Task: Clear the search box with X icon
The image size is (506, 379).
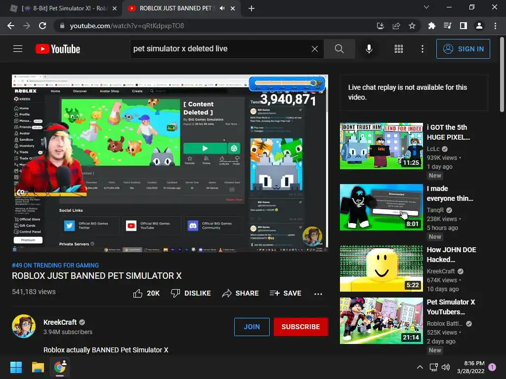Action: pos(315,49)
